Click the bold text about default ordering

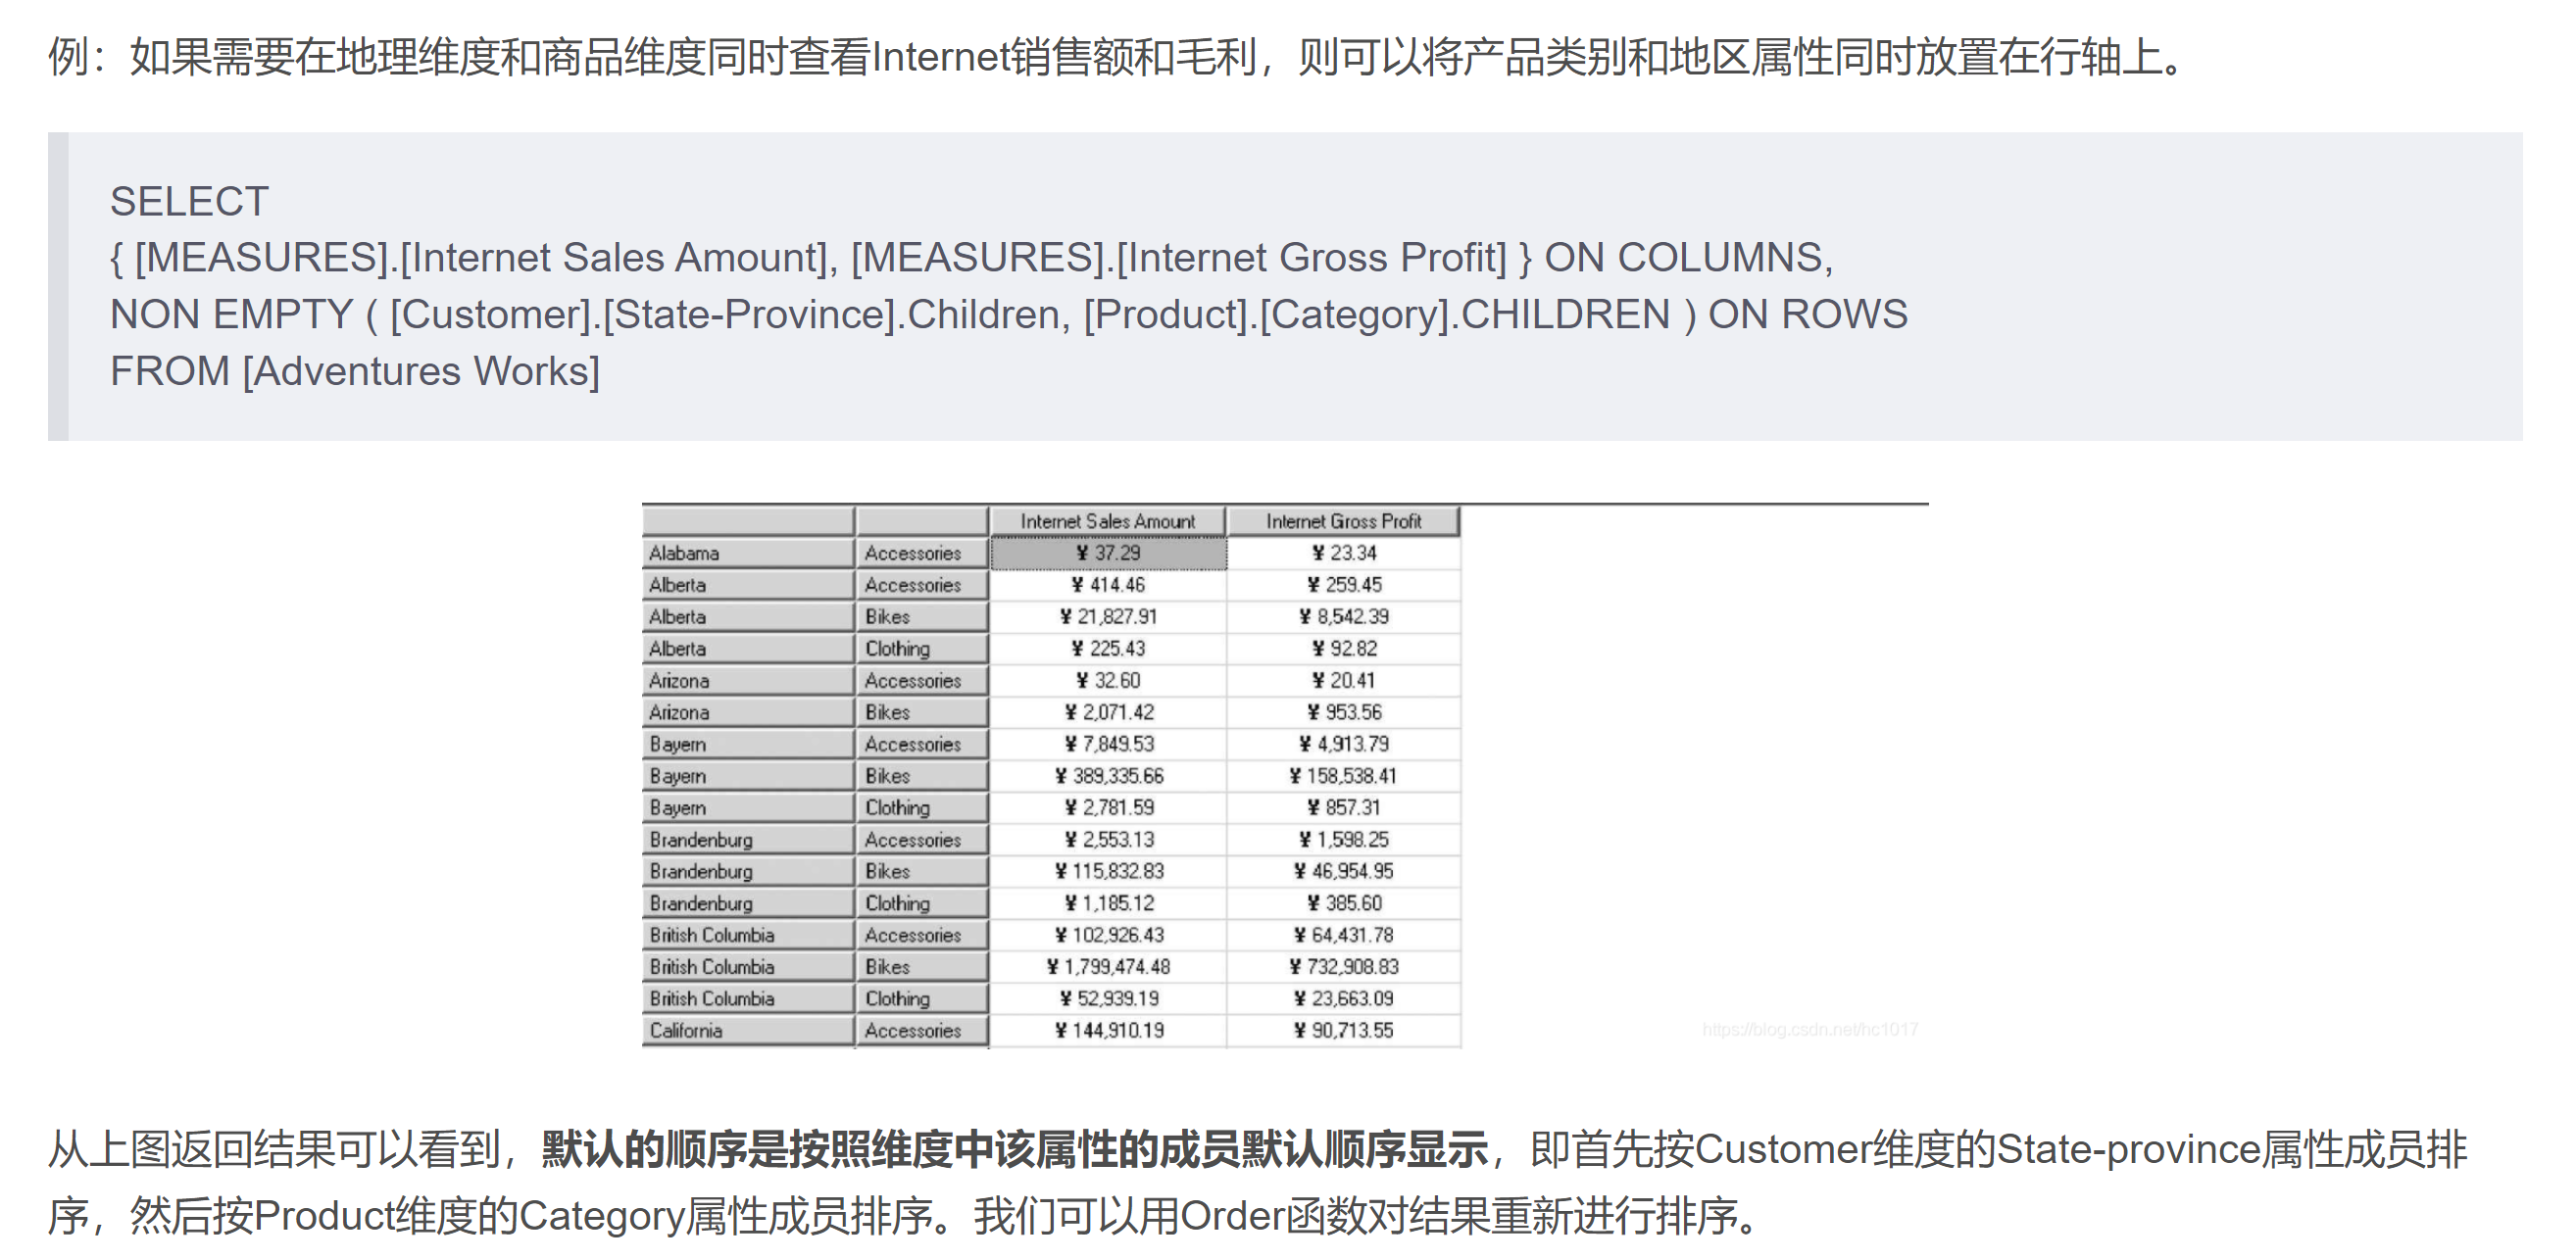click(x=1014, y=1150)
